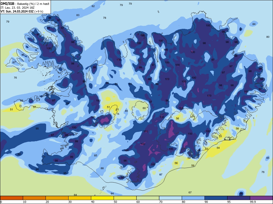Viewport: 273px width, 204px height.
Task: Select the pale yellow 50–60 legend swatch
Action: [x=125, y=198]
